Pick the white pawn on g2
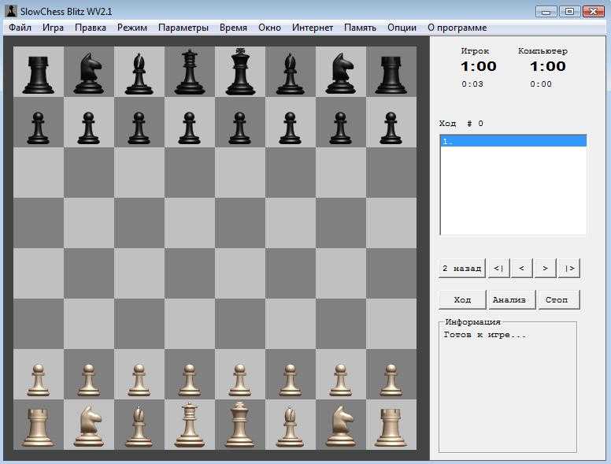The width and height of the screenshot is (611, 464). point(341,380)
